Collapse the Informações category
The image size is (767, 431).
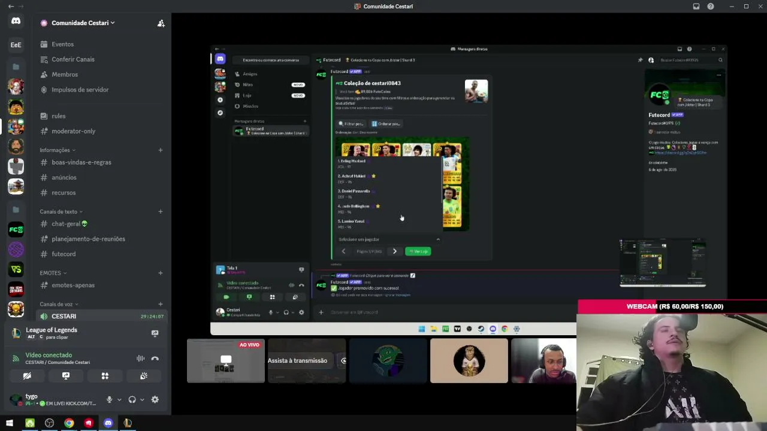pyautogui.click(x=58, y=150)
